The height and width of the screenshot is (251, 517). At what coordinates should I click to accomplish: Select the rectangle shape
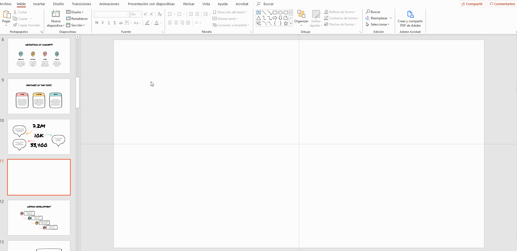click(275, 12)
